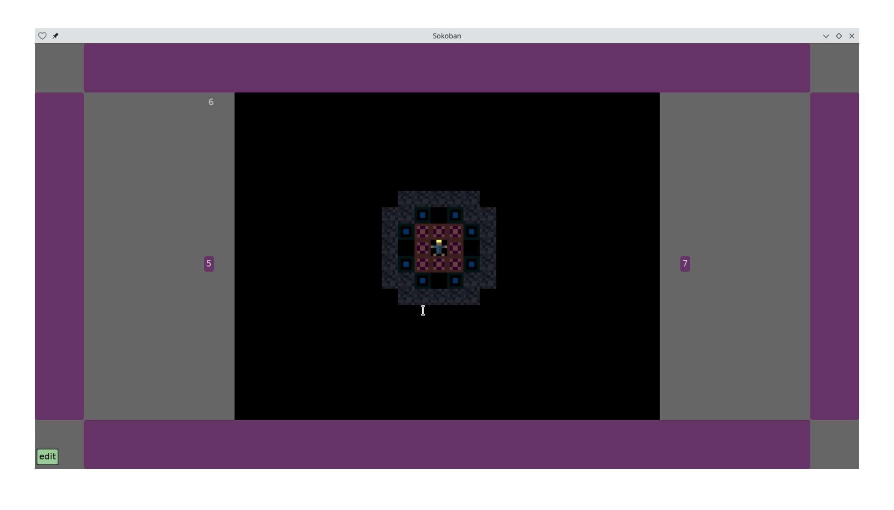Click the checkered goal tile directly below the player
The image size is (894, 510).
tap(439, 264)
